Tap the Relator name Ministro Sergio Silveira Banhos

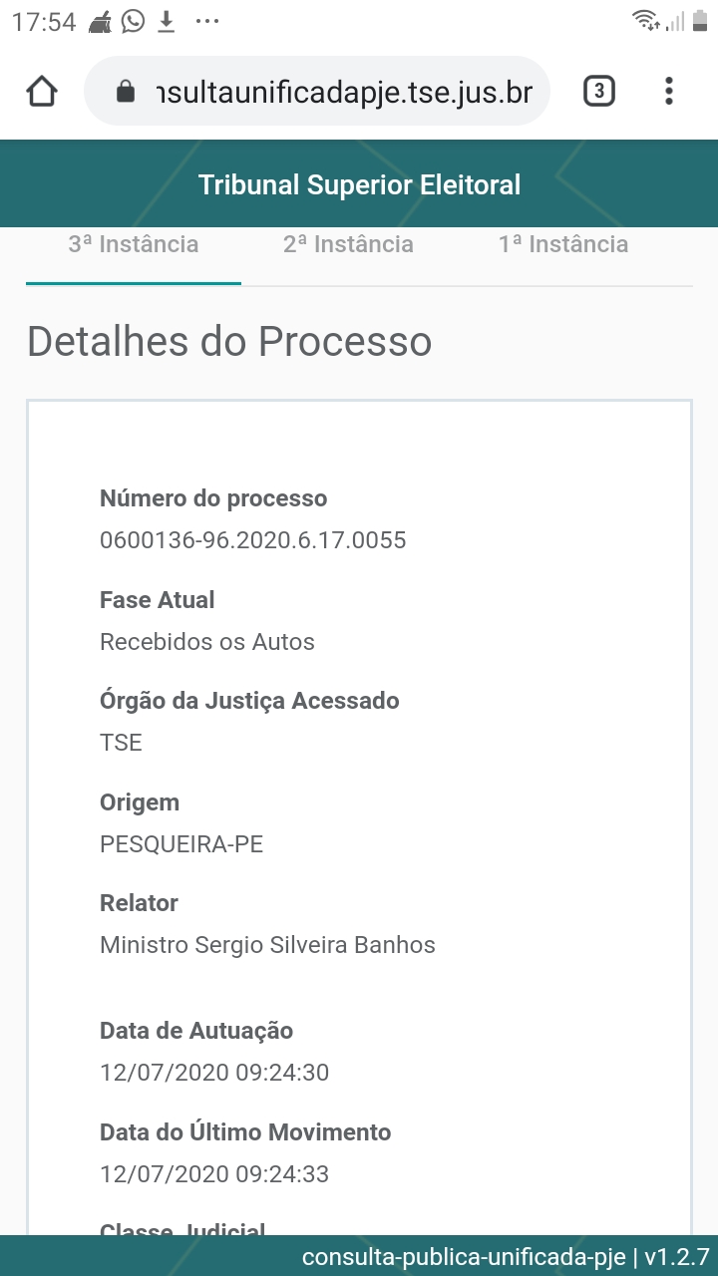(x=267, y=945)
